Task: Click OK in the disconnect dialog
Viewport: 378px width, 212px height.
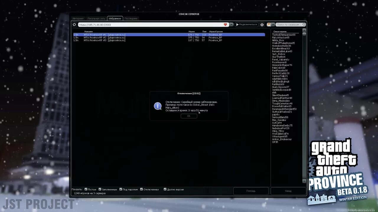Action: tap(189, 116)
